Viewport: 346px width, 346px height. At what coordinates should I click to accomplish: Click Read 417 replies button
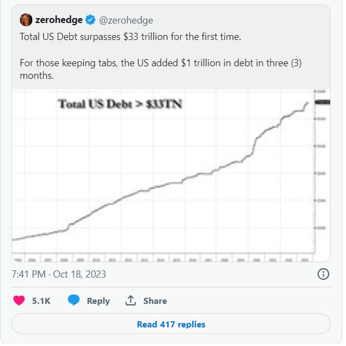(171, 324)
